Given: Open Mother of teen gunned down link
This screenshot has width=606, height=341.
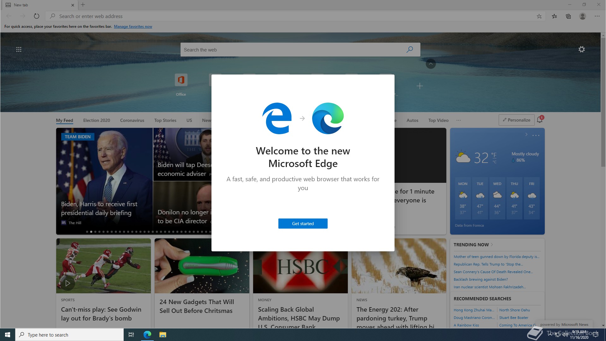Looking at the screenshot, I should (496, 257).
